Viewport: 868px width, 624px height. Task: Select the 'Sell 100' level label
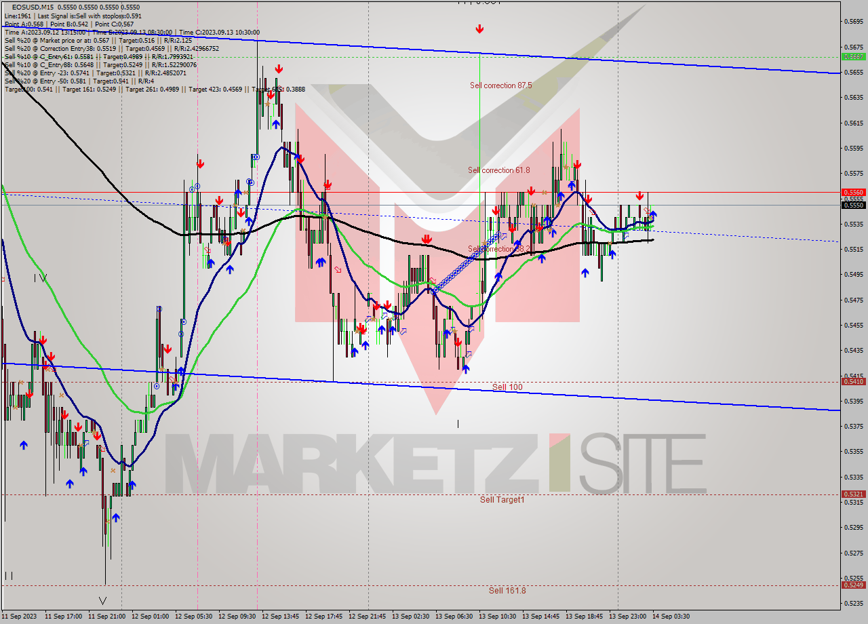click(x=507, y=387)
